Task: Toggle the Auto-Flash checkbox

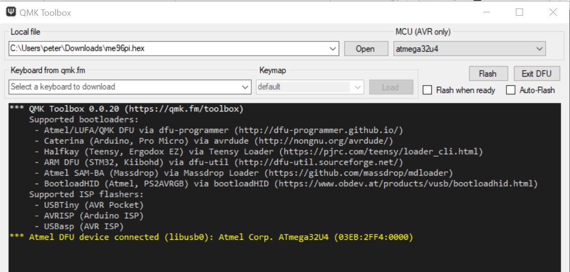Action: click(511, 90)
